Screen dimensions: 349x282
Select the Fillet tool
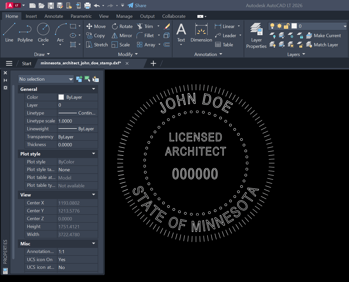(145, 35)
